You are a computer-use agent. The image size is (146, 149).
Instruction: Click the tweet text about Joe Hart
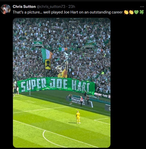(x=68, y=12)
